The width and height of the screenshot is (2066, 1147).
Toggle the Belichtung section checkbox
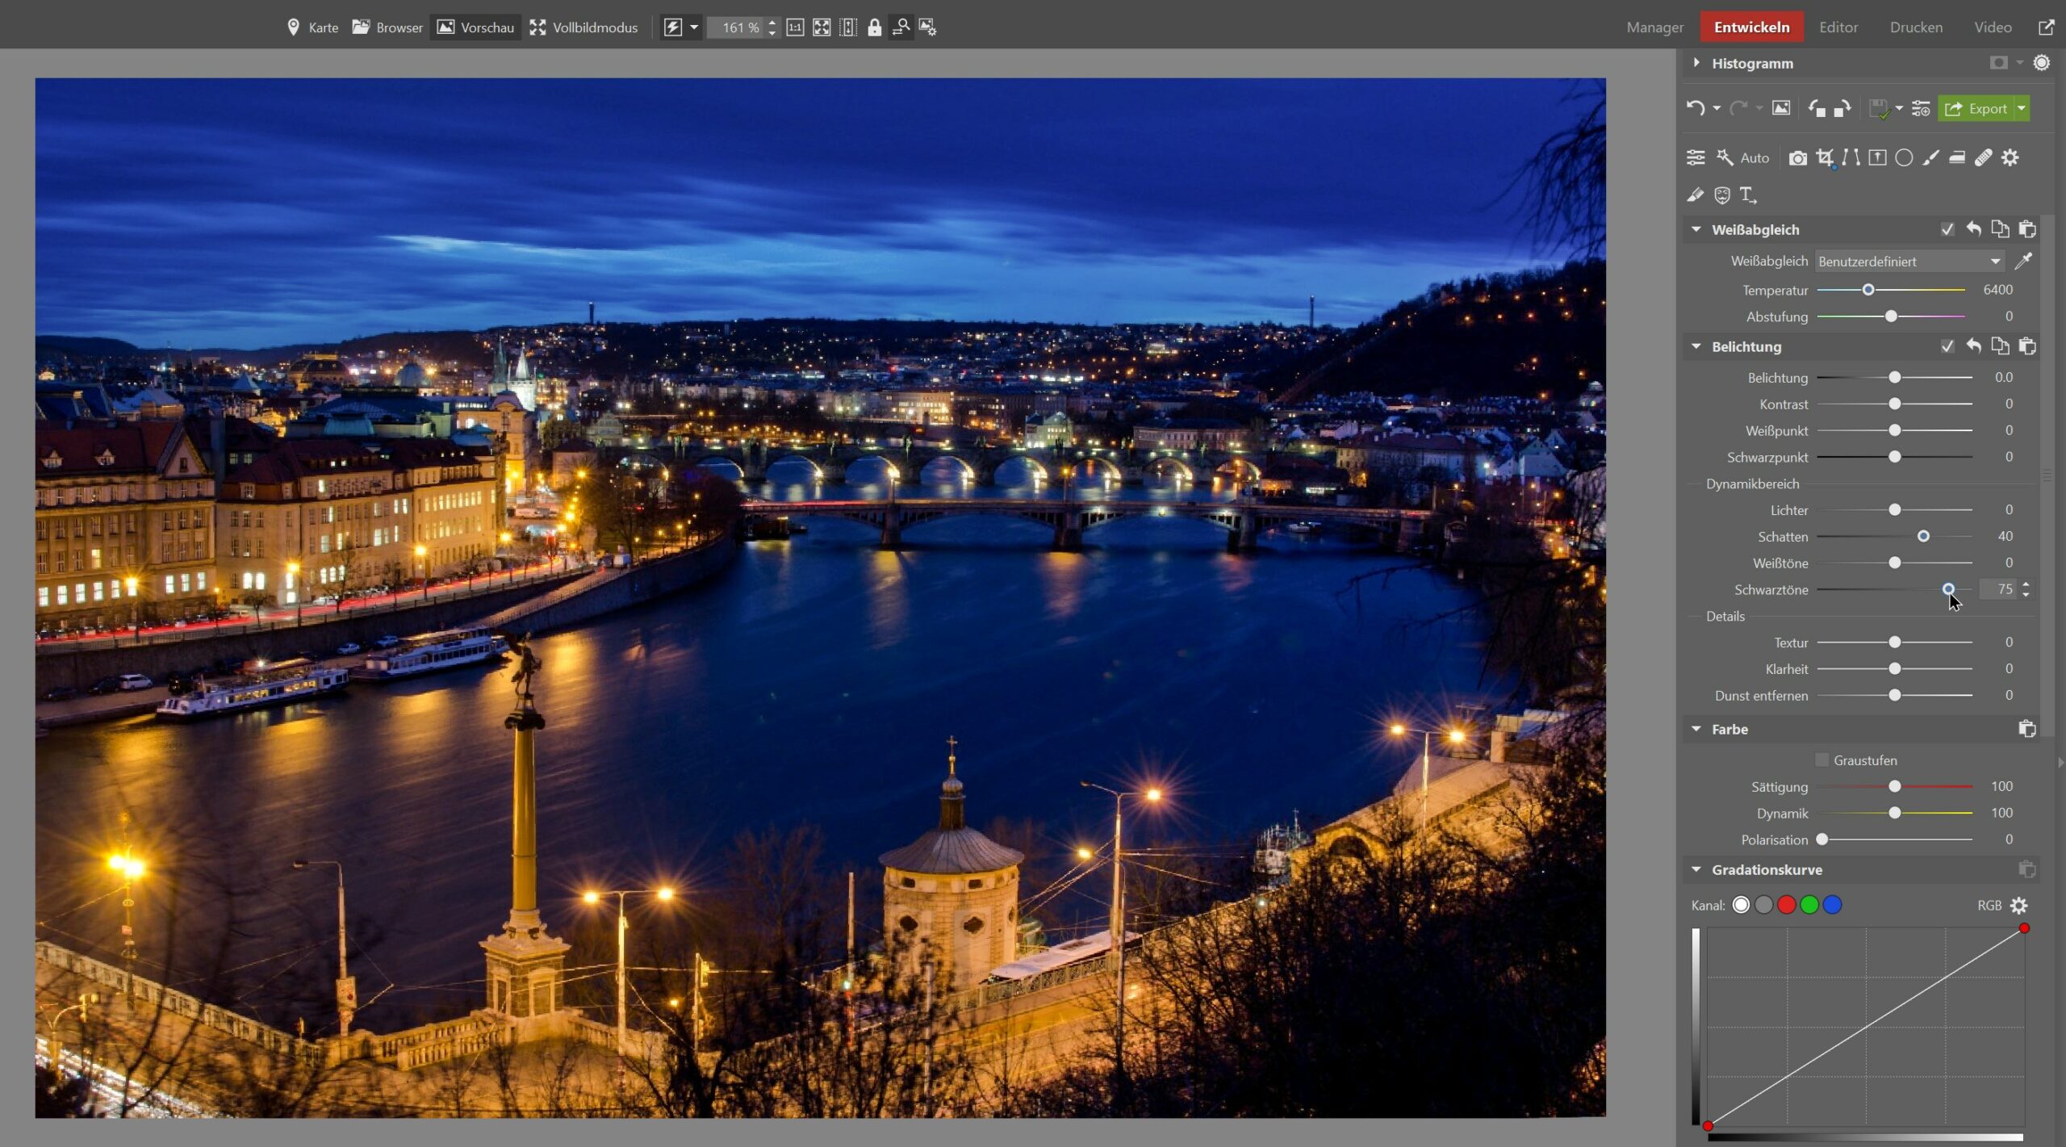coord(1947,346)
